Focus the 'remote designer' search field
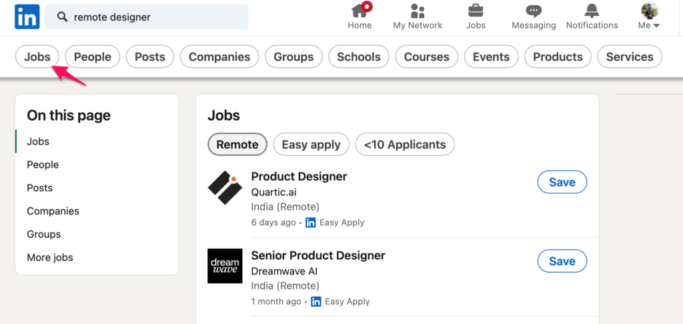 (147, 17)
